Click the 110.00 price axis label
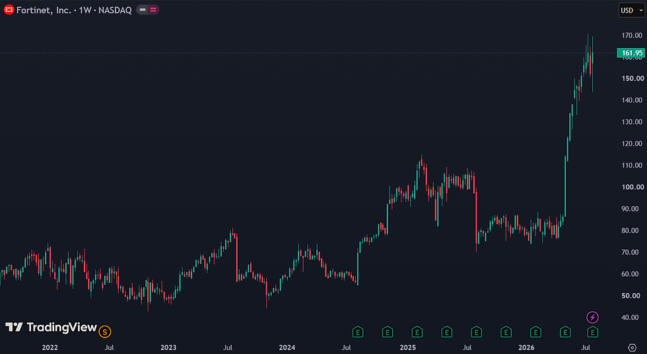Viewport: 647px width, 354px height. click(632, 165)
